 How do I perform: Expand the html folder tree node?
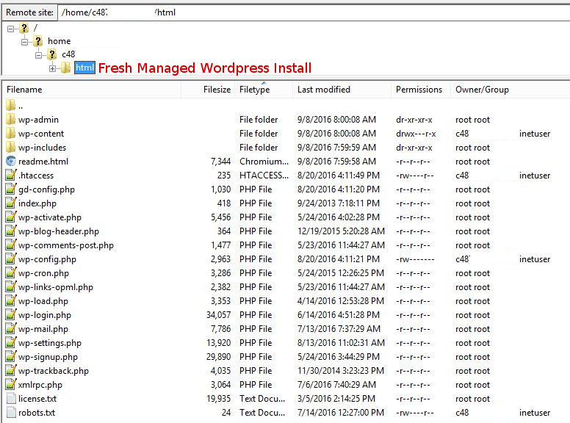click(x=52, y=68)
